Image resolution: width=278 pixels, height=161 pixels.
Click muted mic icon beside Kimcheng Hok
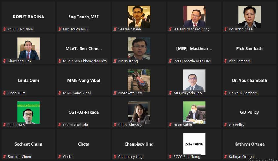[x=5, y=61]
